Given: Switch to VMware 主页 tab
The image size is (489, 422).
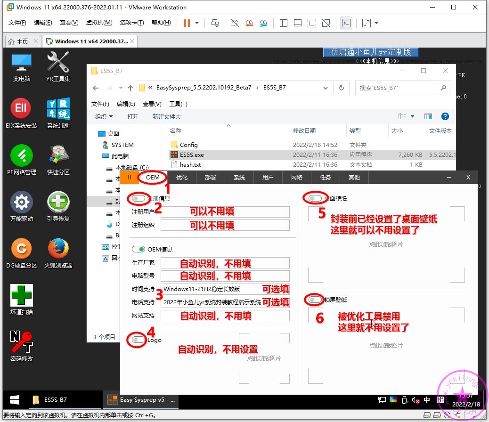Looking at the screenshot, I should (22, 41).
